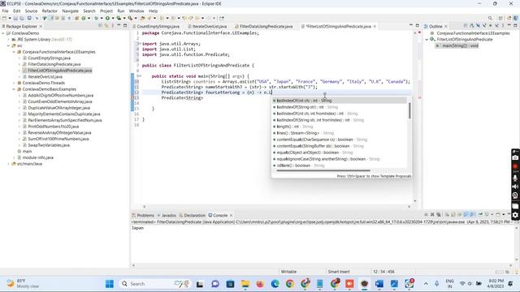Collapse FilterListOfStringsAndPredicate class in Outline

tap(427, 40)
